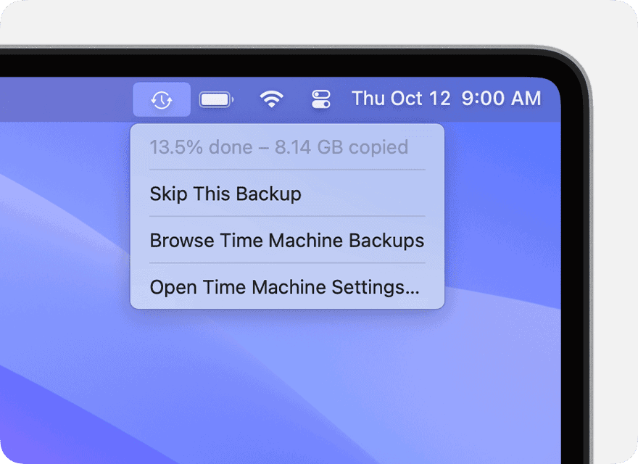Check battery level via the battery symbol

click(x=217, y=100)
